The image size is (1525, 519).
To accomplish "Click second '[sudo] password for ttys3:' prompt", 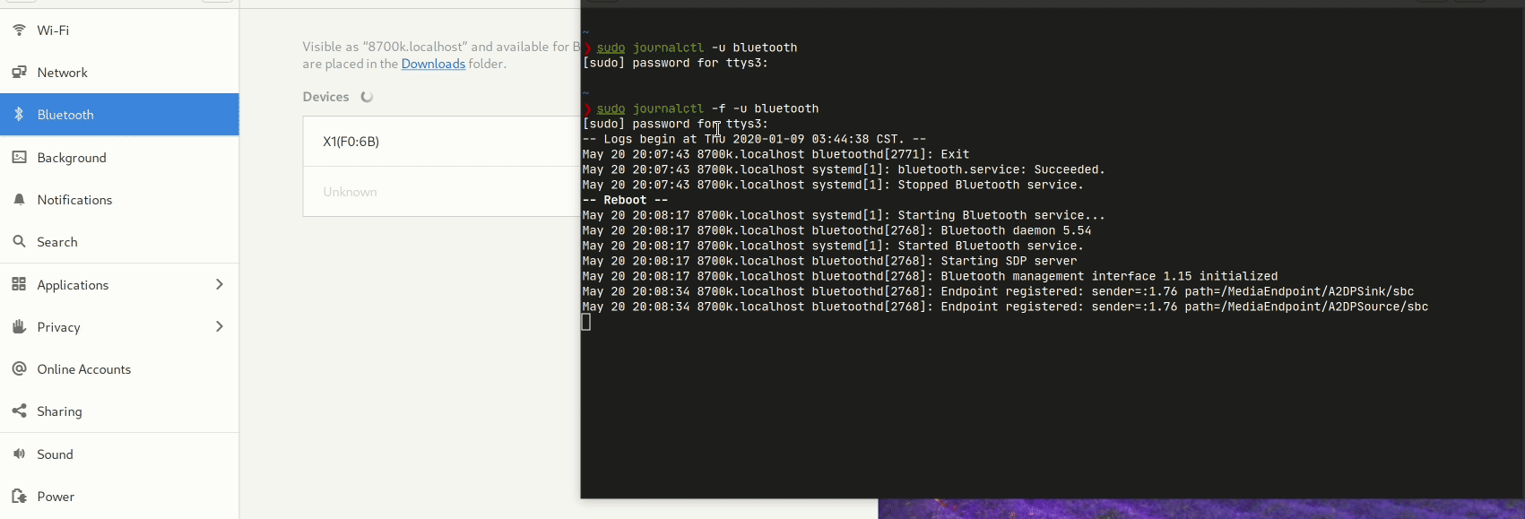I will pos(675,124).
